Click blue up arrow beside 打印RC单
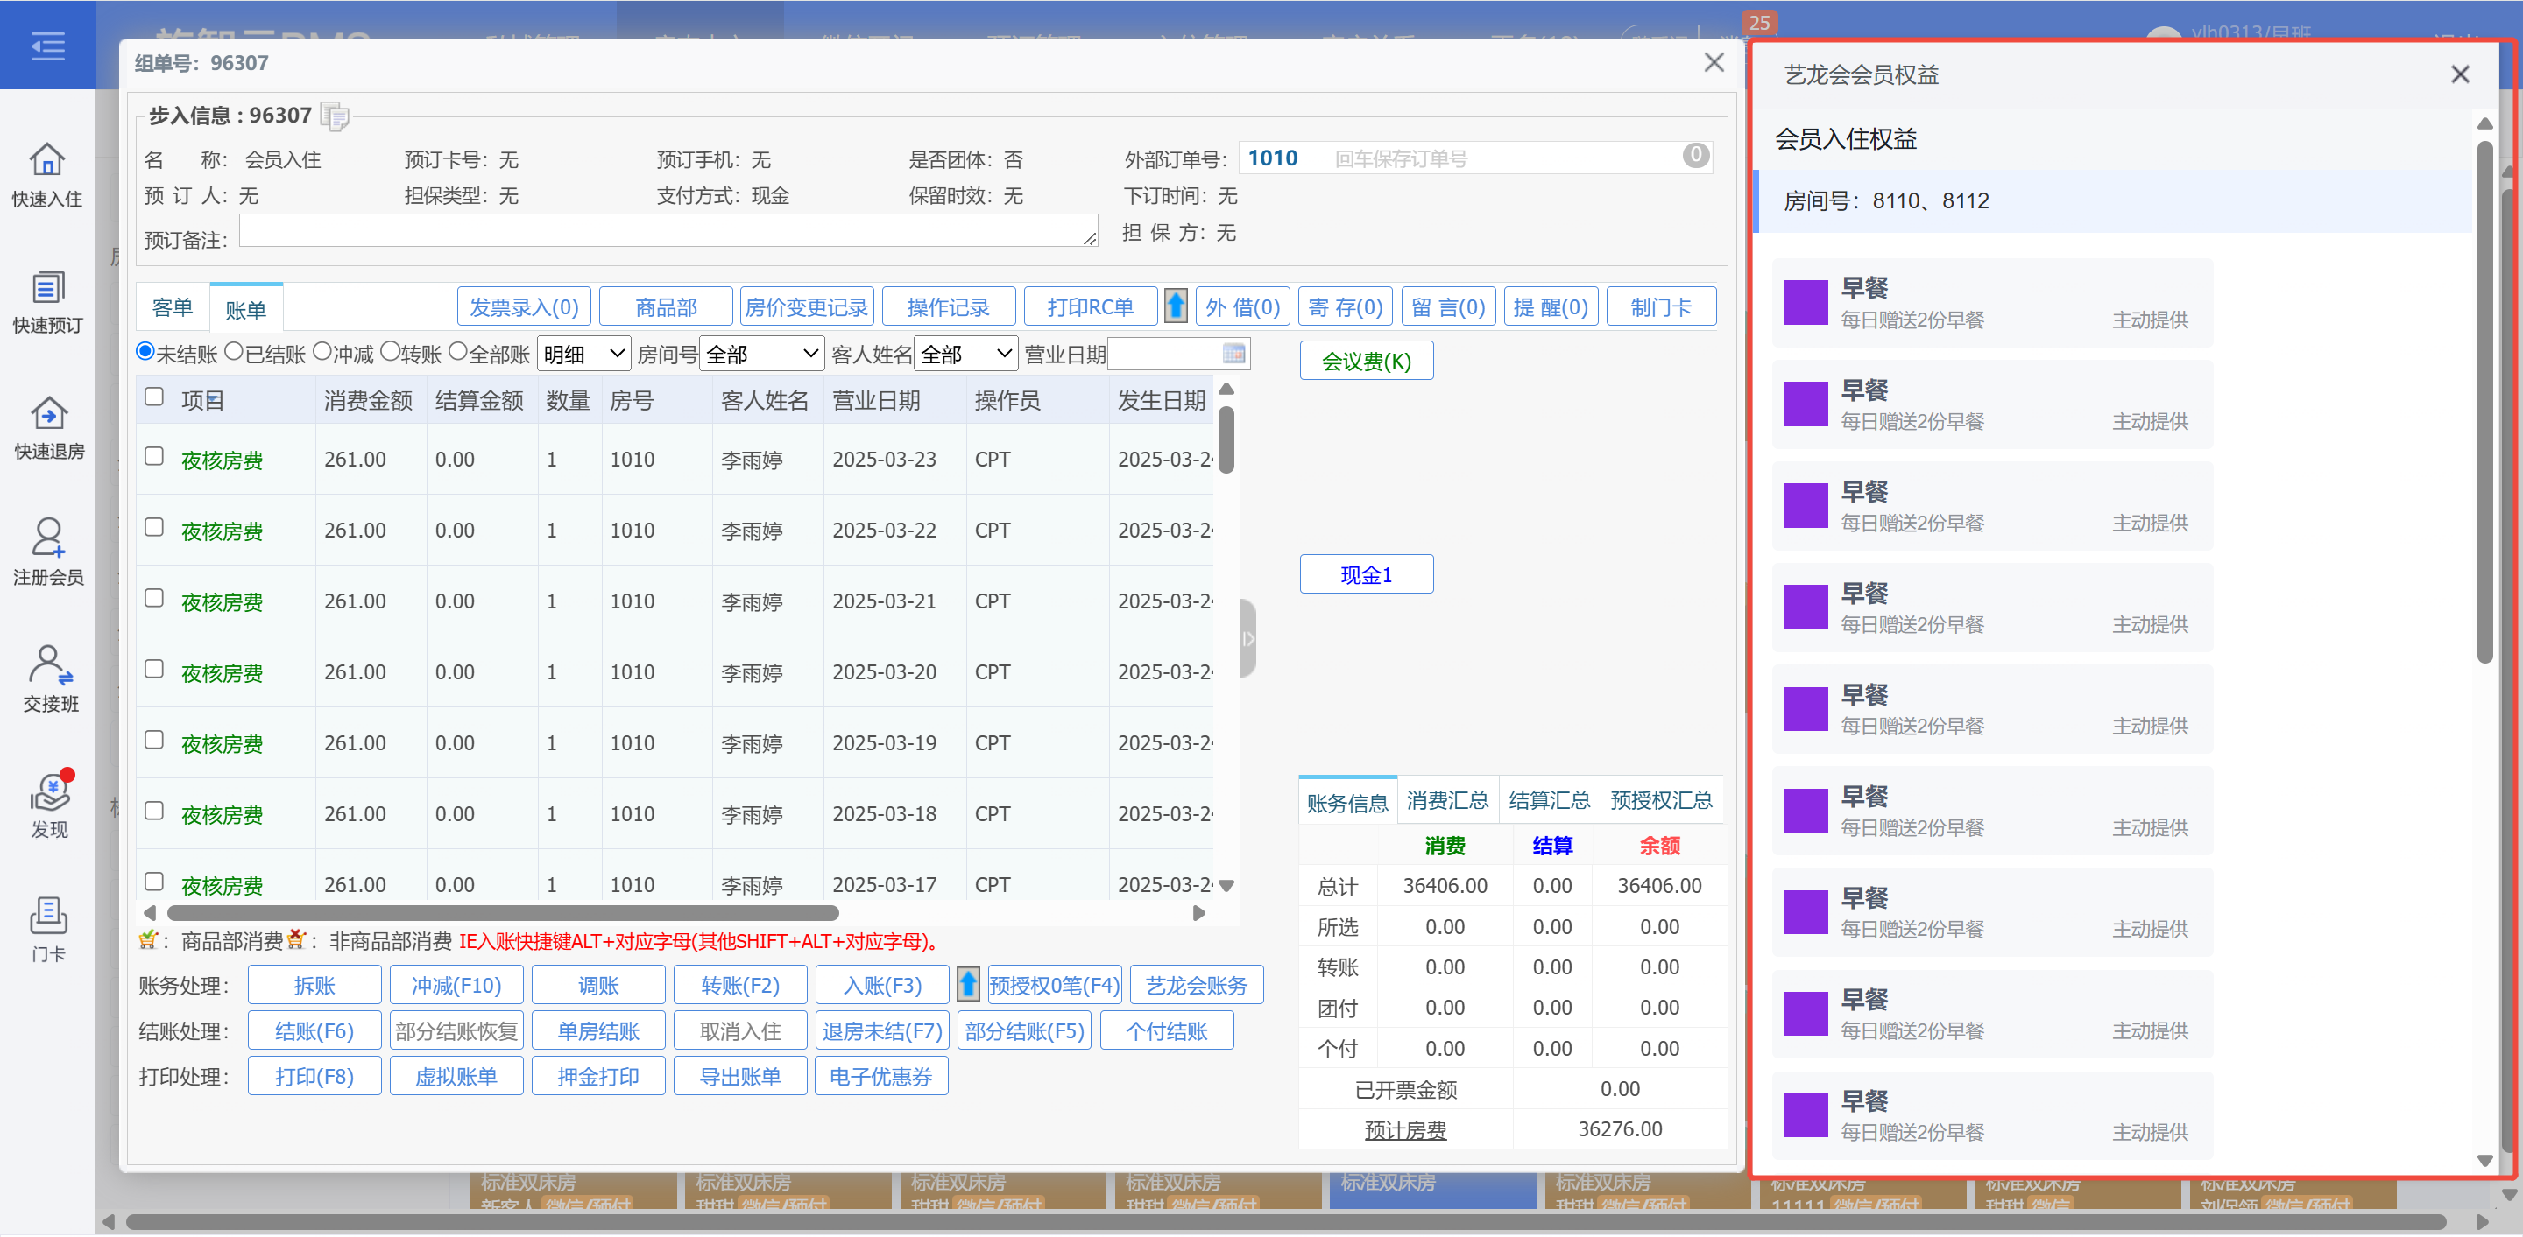The width and height of the screenshot is (2523, 1237). pos(1176,306)
